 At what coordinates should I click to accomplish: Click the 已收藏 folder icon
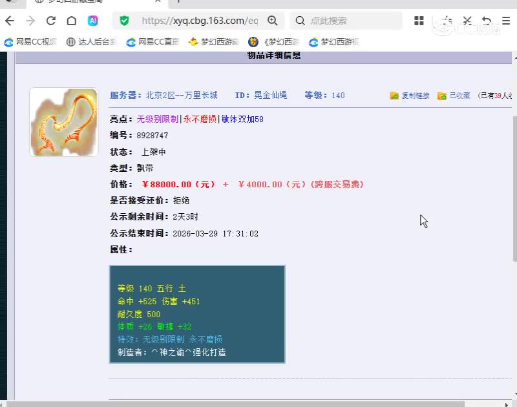coord(442,96)
